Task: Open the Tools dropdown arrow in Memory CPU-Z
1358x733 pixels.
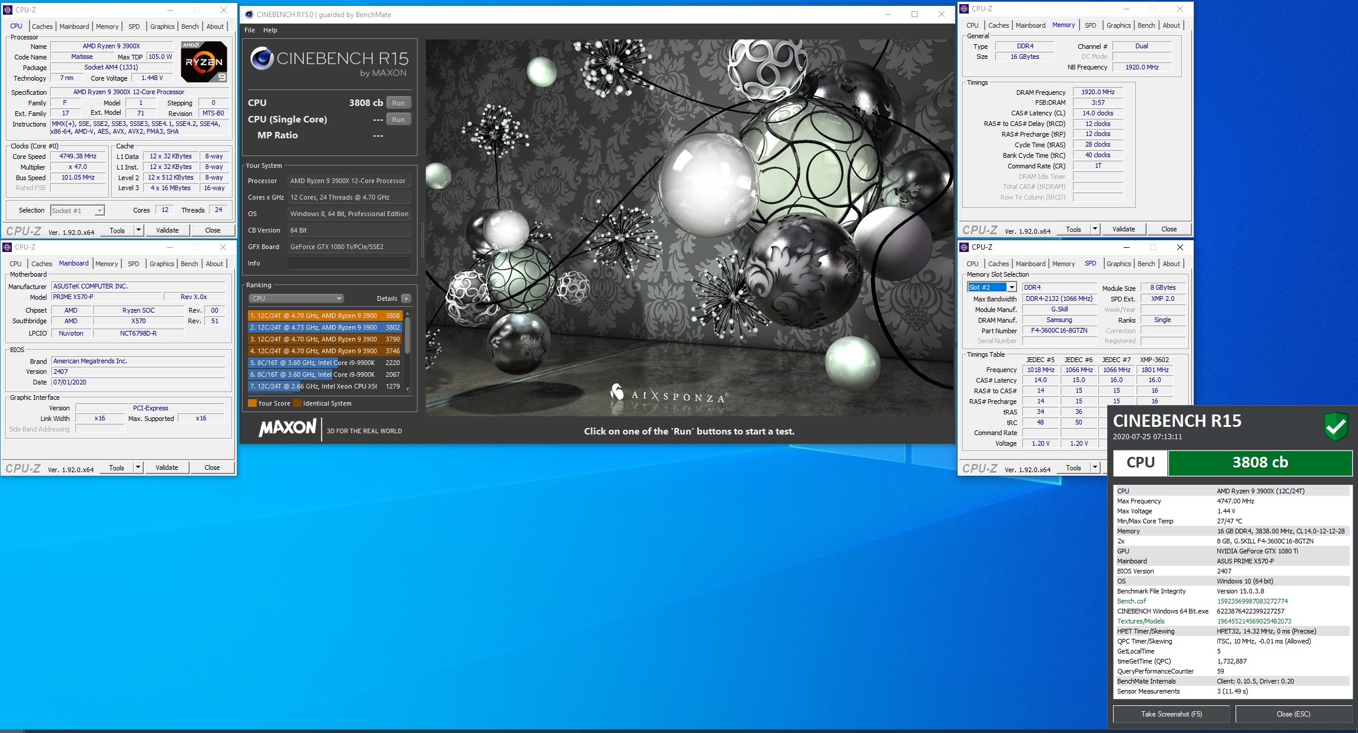Action: coord(1095,229)
